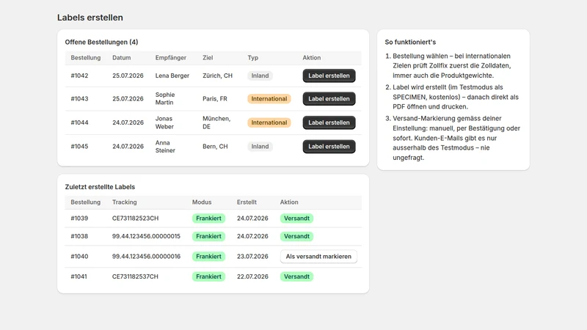Screen dimensions: 587x330
Task: Click 'Offene Bestellungen (4)' heading
Action: coord(101,43)
